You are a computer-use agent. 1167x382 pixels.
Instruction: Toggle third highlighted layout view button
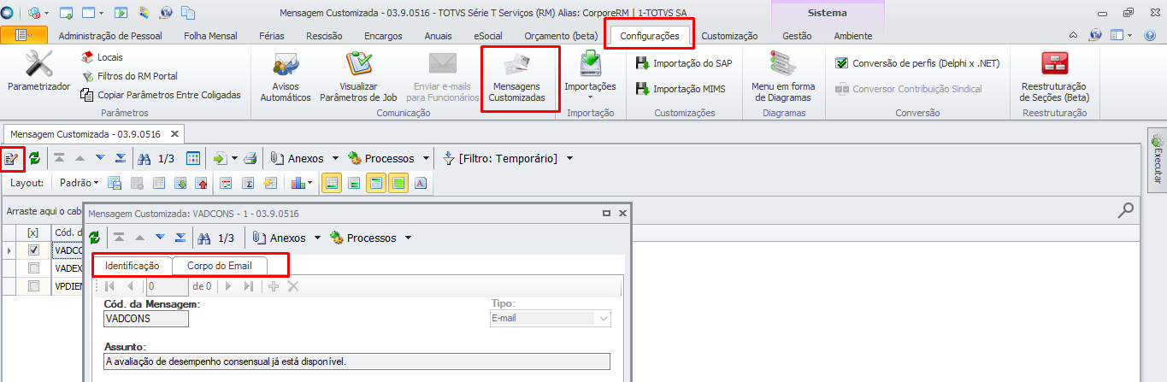pyautogui.click(x=376, y=183)
